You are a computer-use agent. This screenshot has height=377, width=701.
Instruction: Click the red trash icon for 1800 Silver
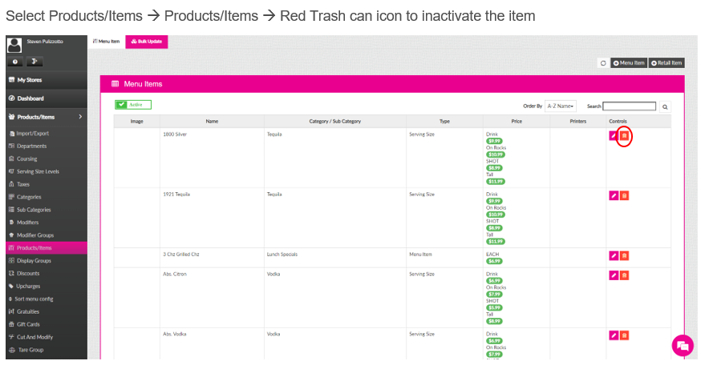(x=625, y=135)
